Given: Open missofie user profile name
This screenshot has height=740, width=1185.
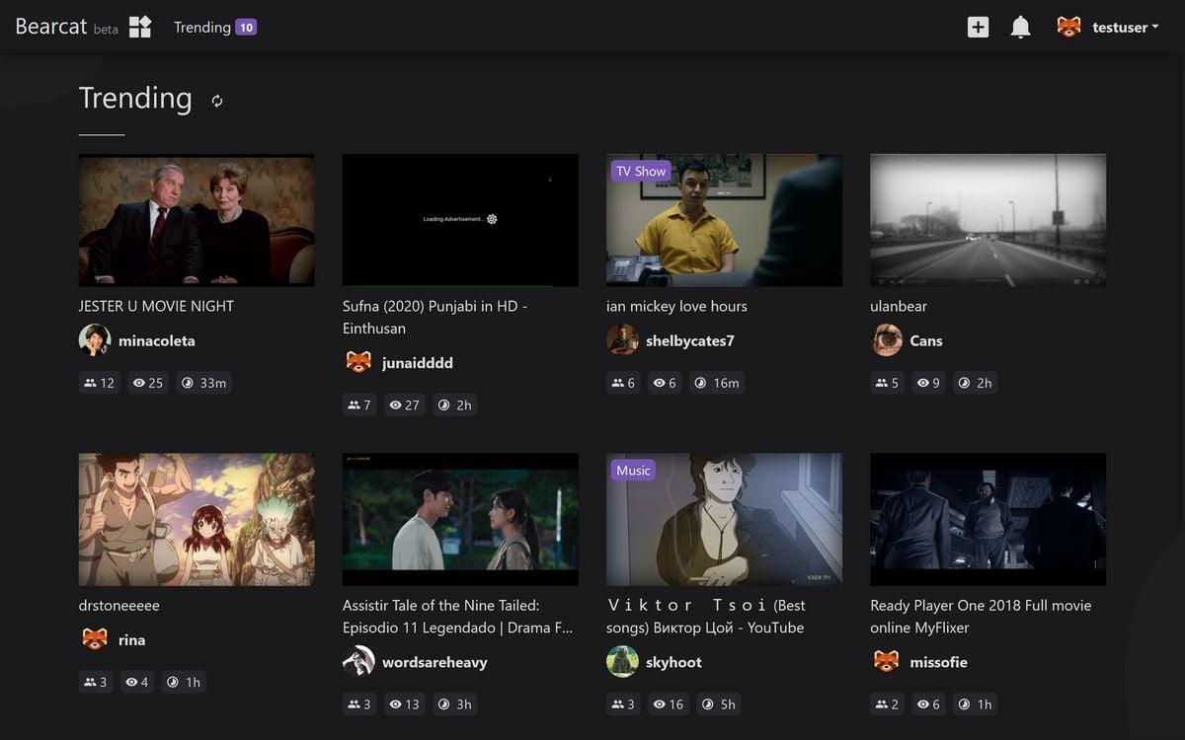Looking at the screenshot, I should click(x=940, y=663).
